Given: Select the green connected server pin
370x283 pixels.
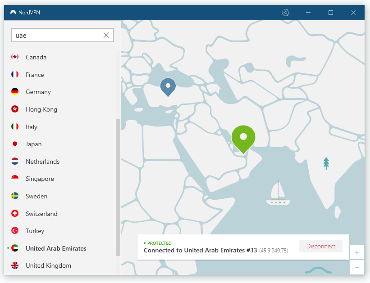Looking at the screenshot, I should (243, 137).
